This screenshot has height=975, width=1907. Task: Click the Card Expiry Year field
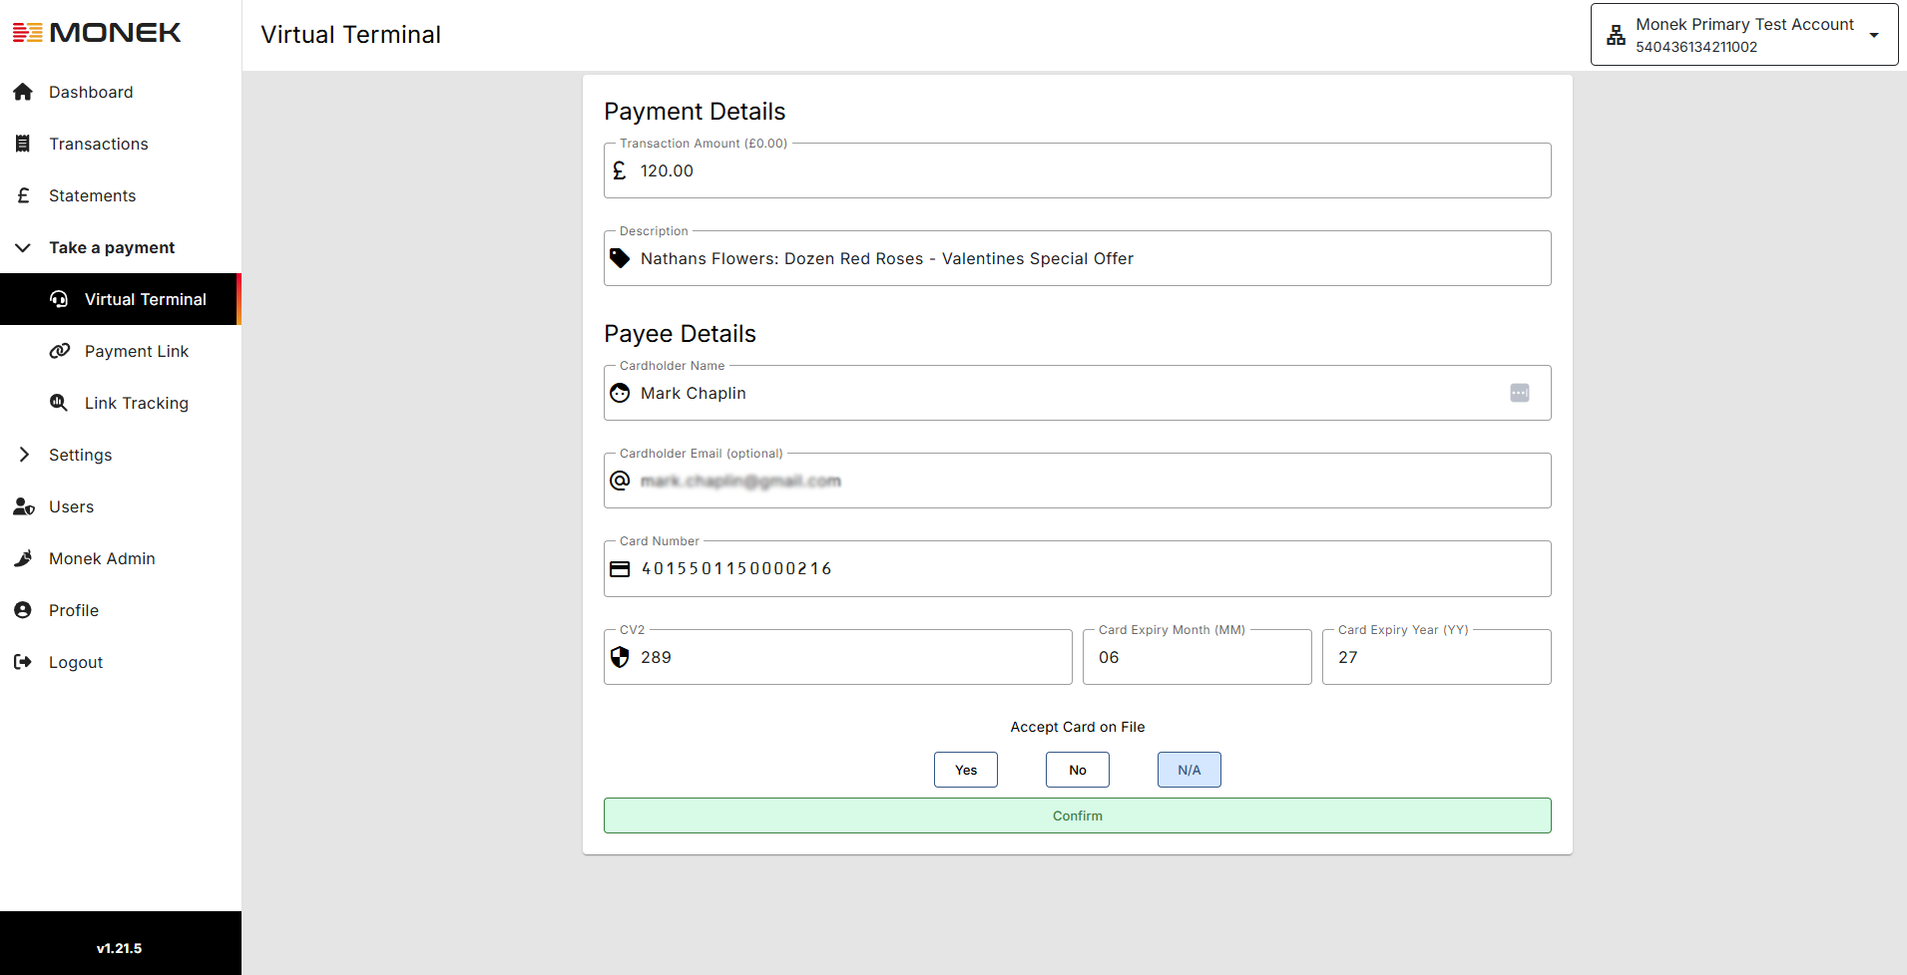point(1437,657)
